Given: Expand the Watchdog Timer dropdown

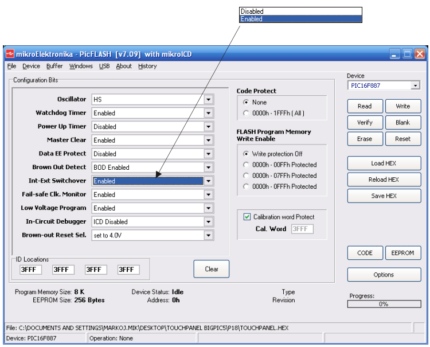Looking at the screenshot, I should (x=209, y=113).
